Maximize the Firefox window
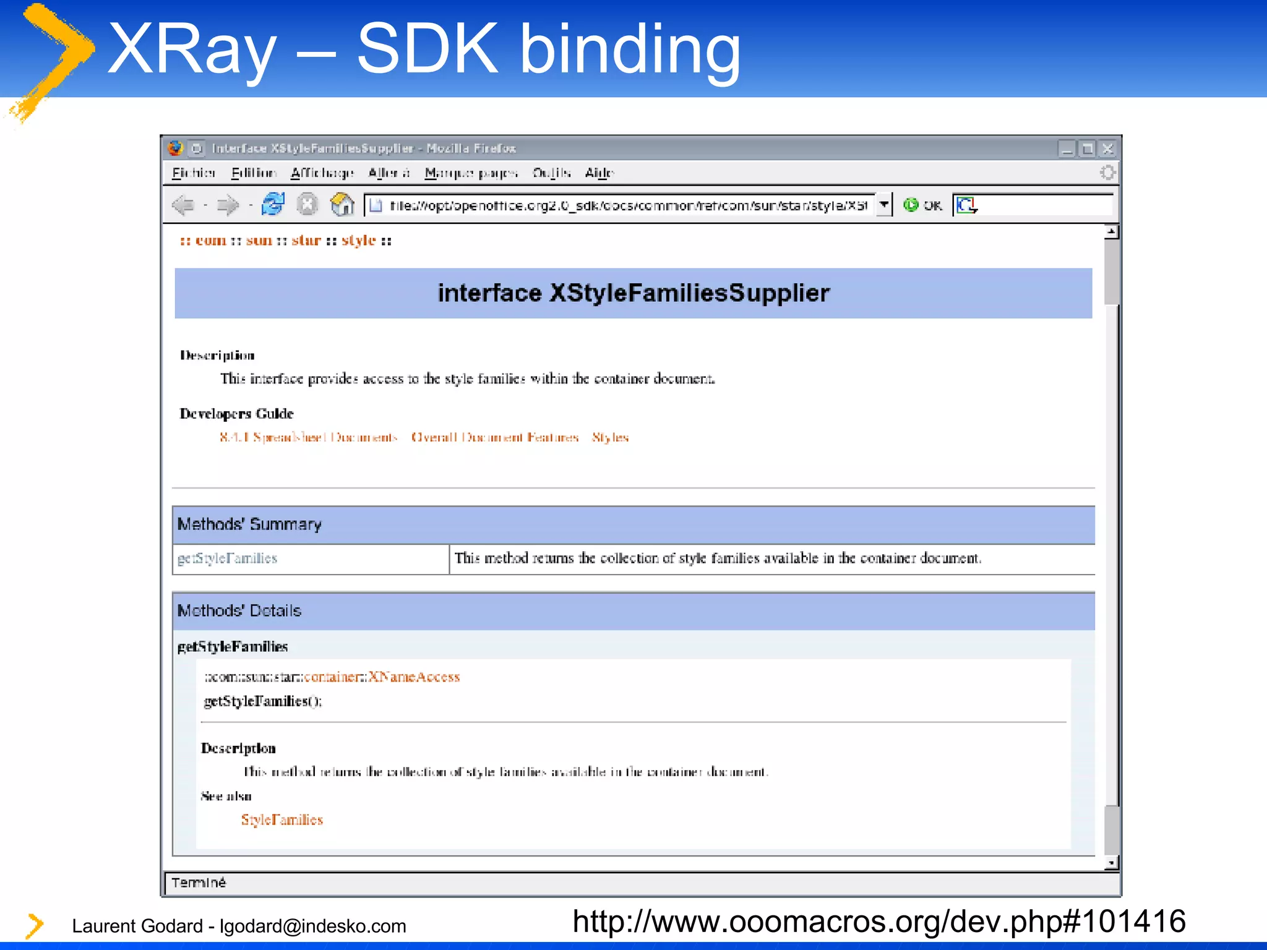The image size is (1267, 950). pos(1087,149)
